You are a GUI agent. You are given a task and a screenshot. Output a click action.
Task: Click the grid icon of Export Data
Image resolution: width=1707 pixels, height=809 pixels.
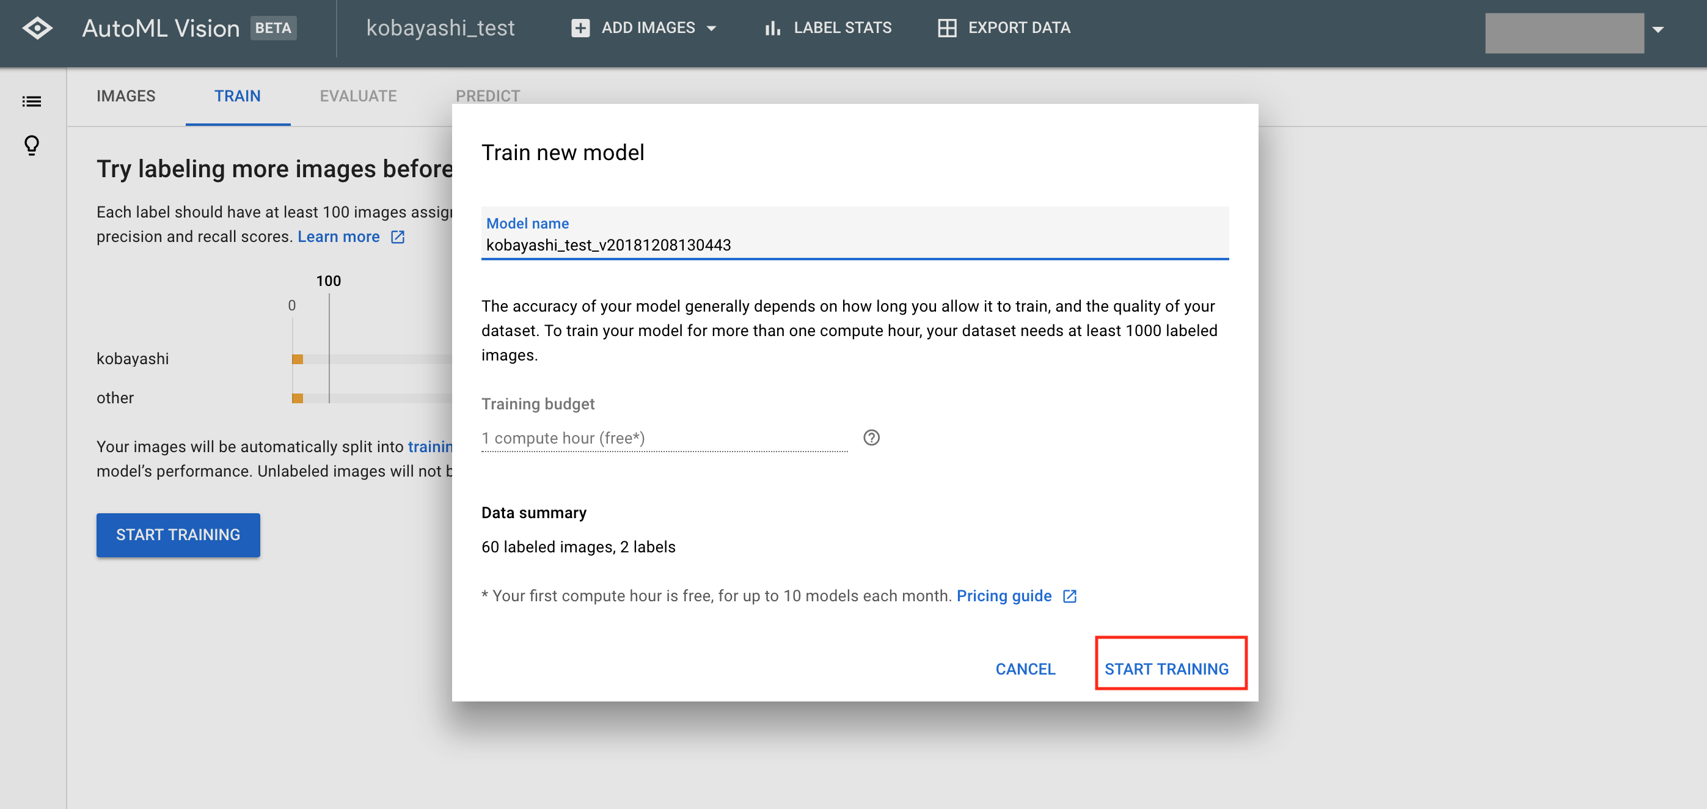[946, 28]
